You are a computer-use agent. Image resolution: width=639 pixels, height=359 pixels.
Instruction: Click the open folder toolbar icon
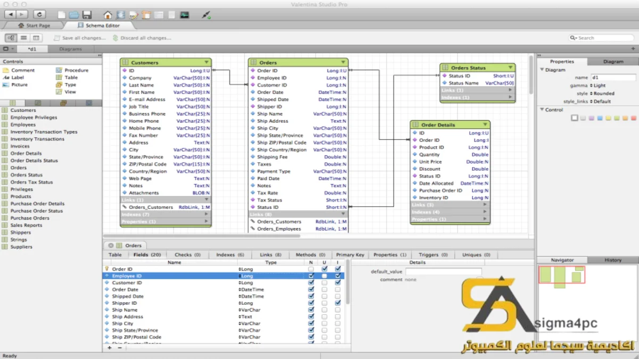[x=75, y=15]
